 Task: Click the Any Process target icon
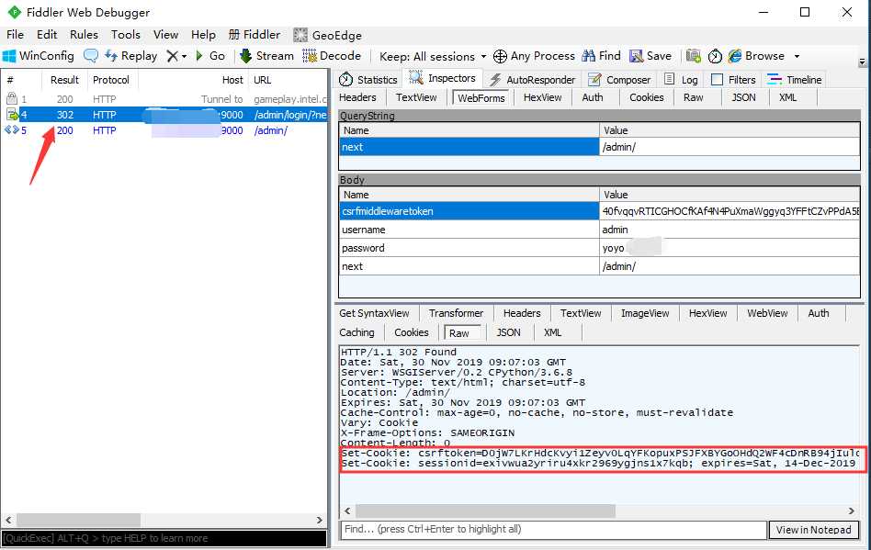pyautogui.click(x=500, y=56)
